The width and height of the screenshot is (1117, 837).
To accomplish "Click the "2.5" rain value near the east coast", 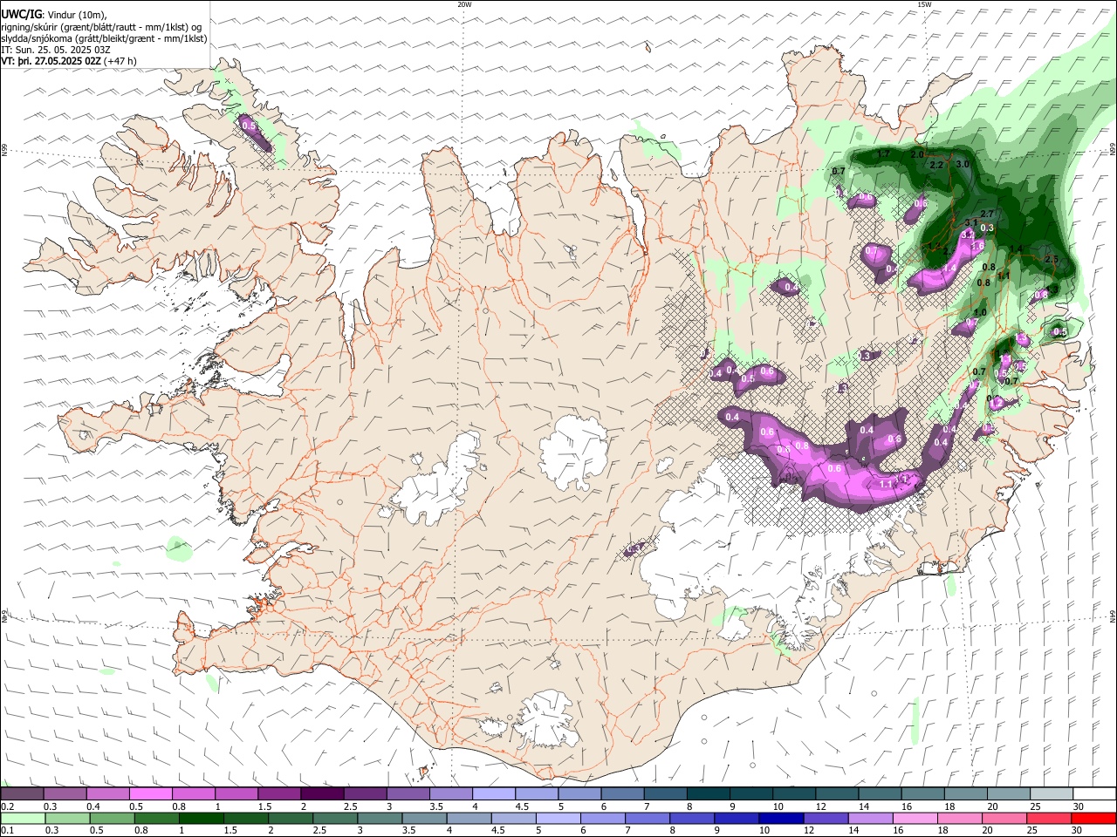I will (x=1051, y=259).
